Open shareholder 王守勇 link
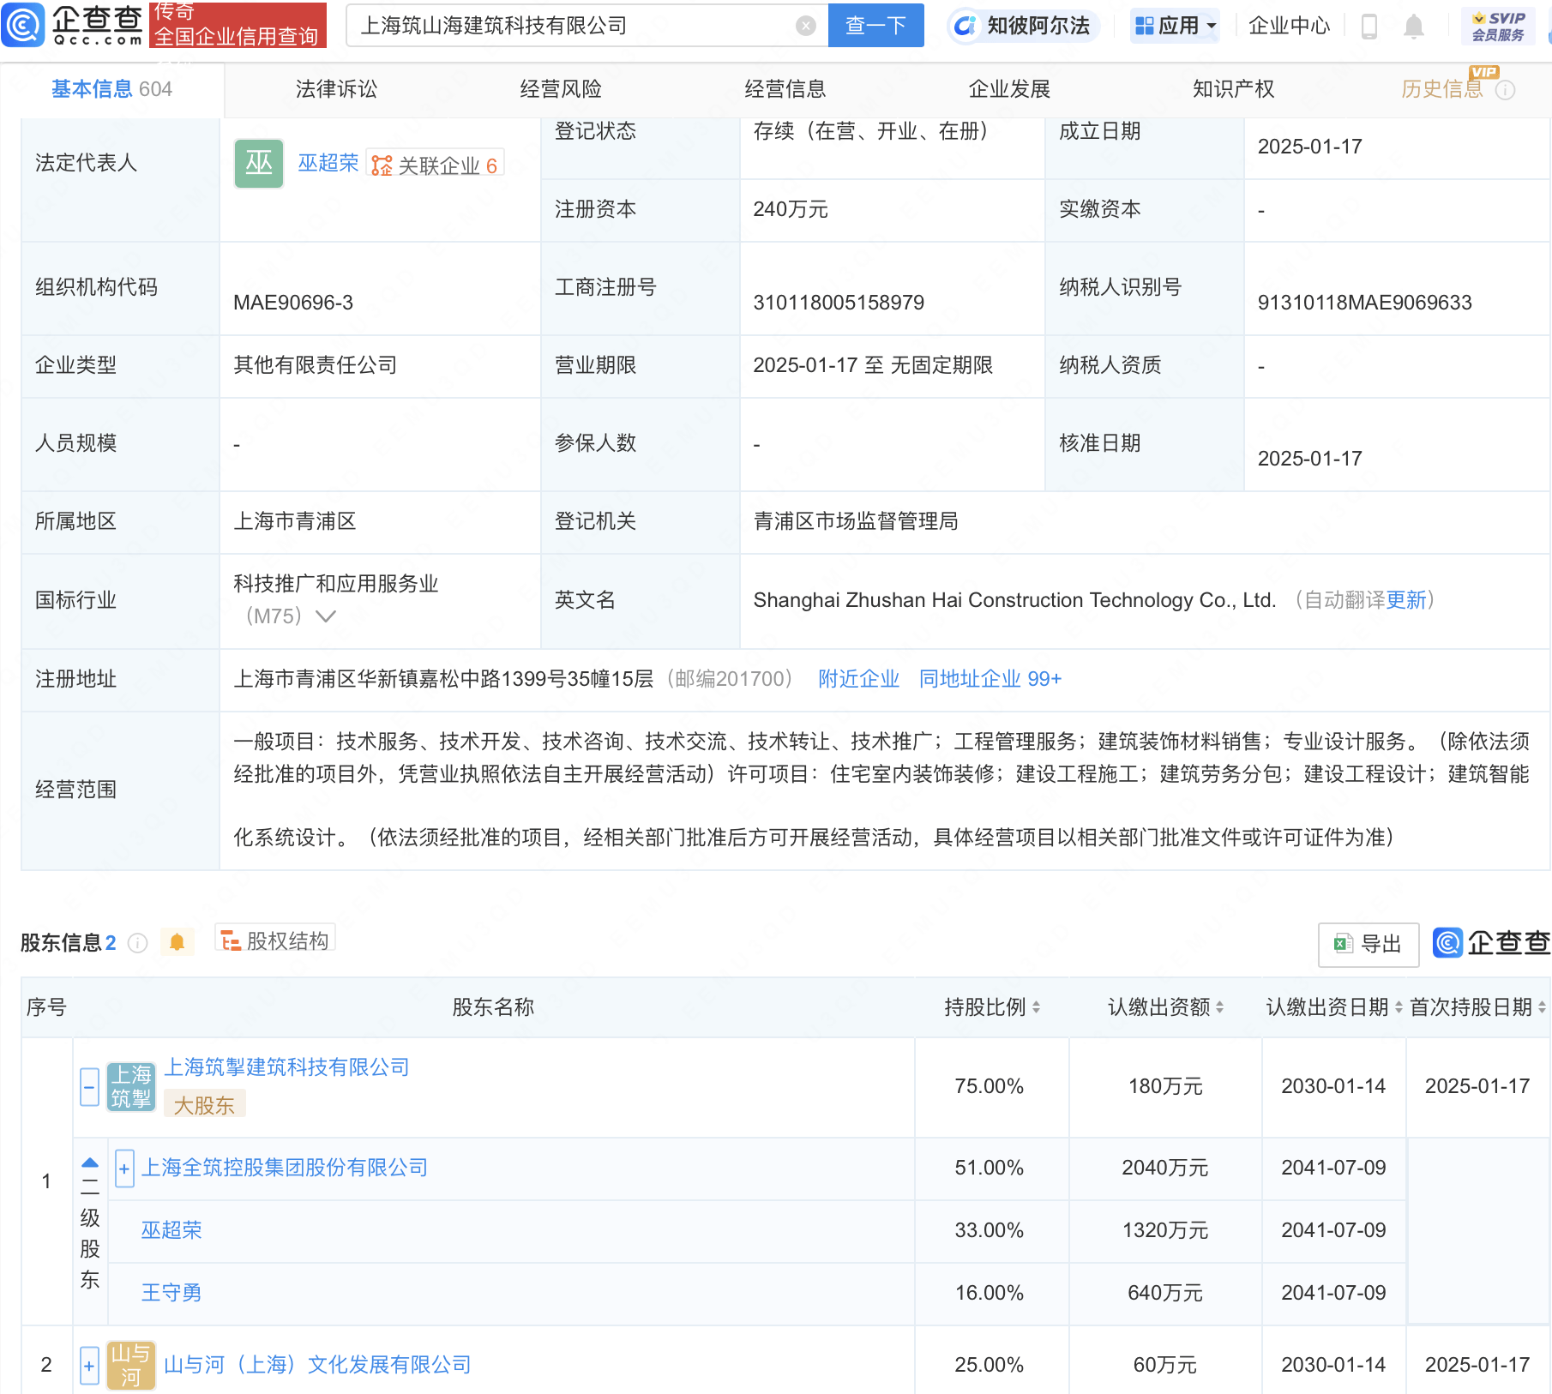1552x1394 pixels. tap(171, 1293)
